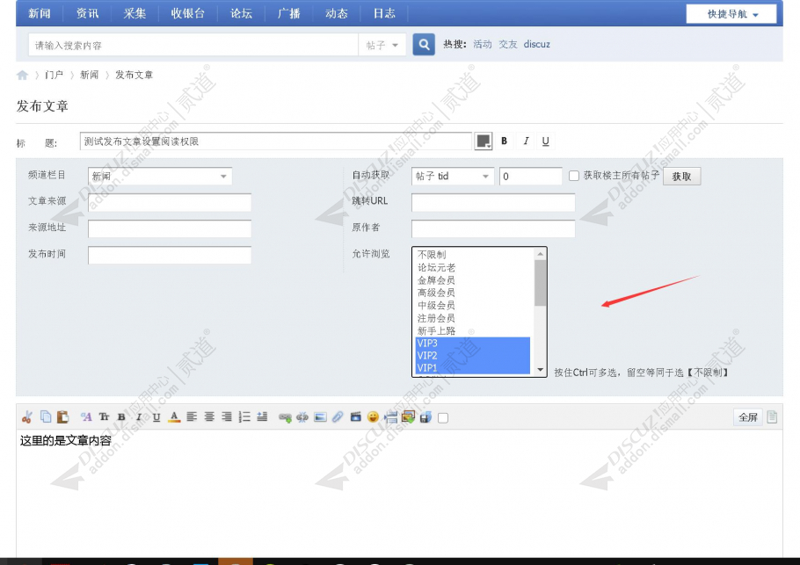Click the paste clipboard icon in editor

62,417
